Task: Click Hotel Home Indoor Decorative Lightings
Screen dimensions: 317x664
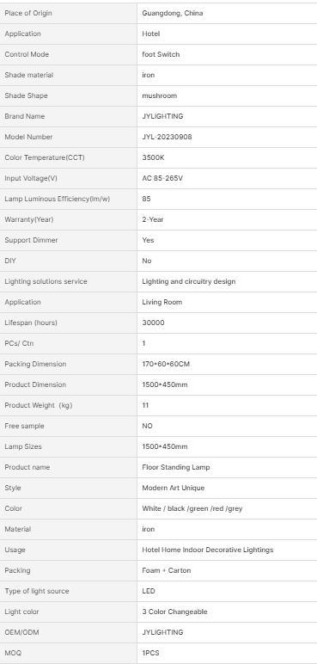Action: (208, 550)
